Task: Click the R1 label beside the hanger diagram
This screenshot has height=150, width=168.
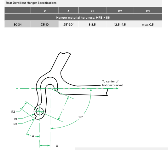Action: 15,119
